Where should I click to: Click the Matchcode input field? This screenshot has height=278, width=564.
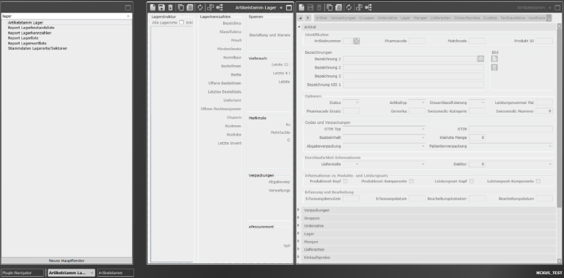(x=478, y=41)
